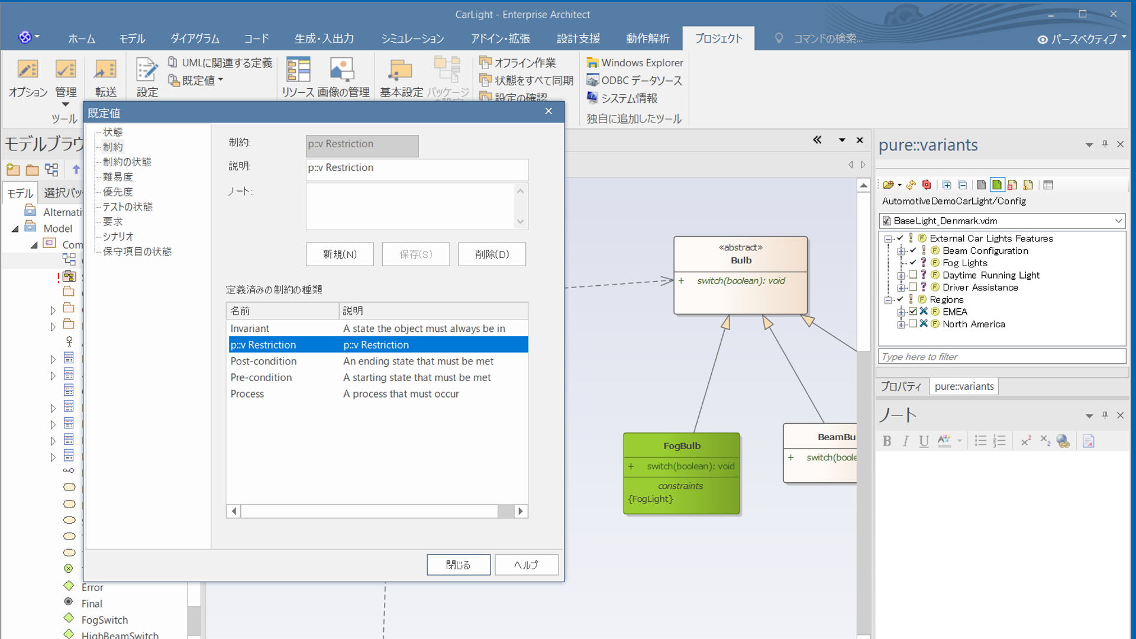Expand the 既定値 ribbon dropdown
Image resolution: width=1136 pixels, height=639 pixels.
(196, 80)
